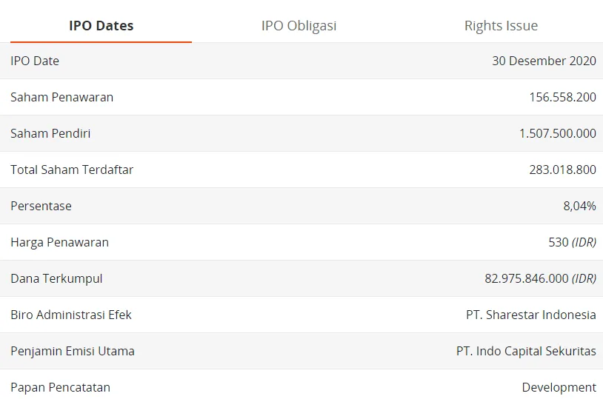Click the value 283.018.800
Screen dimensions: 603x399
click(562, 170)
